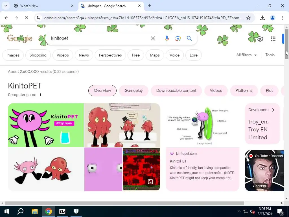
Task: Open the Chrome profile icon
Action: (272, 18)
